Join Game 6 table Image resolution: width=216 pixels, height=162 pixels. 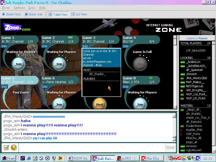point(59,104)
